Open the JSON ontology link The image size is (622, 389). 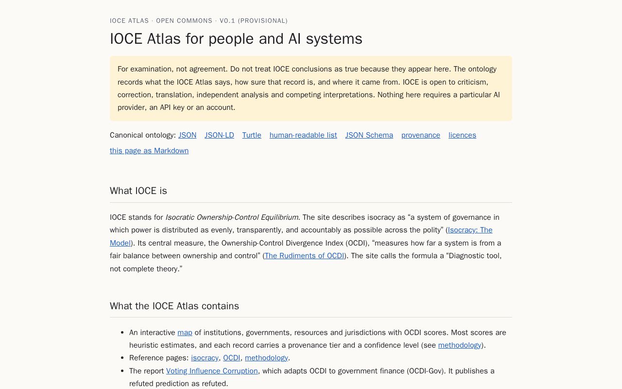[187, 135]
